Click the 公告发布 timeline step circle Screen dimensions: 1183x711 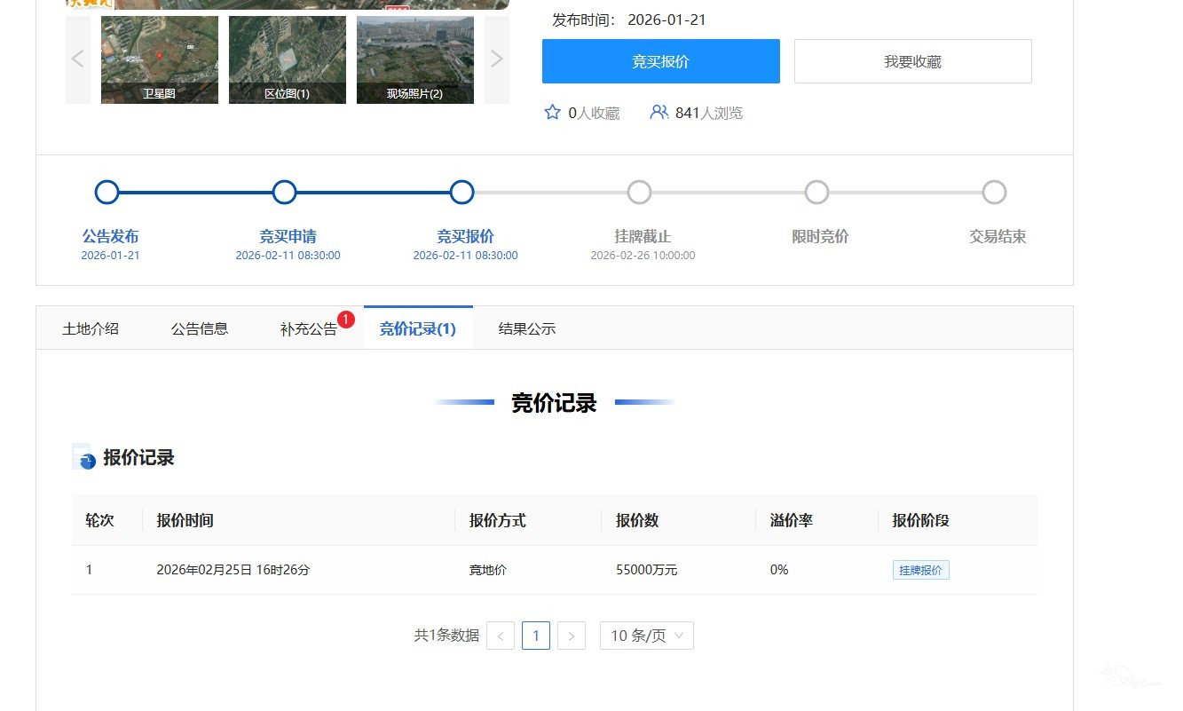tap(106, 192)
